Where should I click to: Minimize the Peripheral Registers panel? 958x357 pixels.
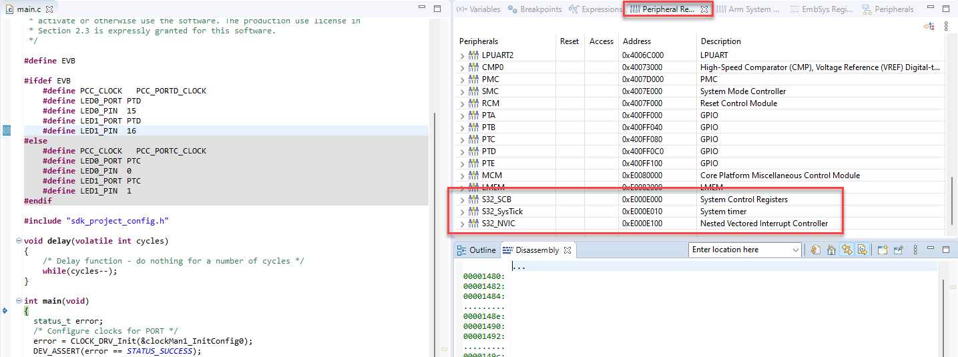pyautogui.click(x=931, y=9)
